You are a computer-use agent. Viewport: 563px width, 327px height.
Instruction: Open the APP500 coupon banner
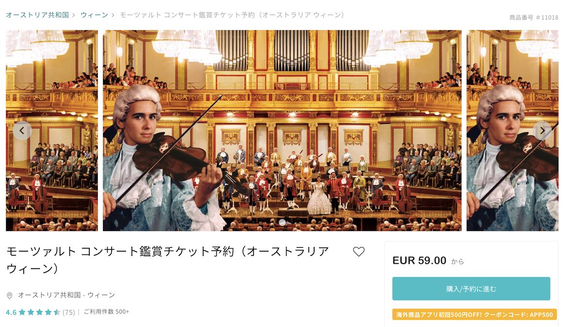click(x=474, y=314)
